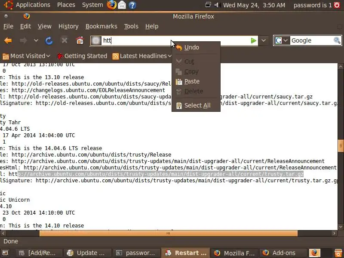The height and width of the screenshot is (258, 344).
Task: Open the Applications menu in top panel
Action: click(x=27, y=5)
